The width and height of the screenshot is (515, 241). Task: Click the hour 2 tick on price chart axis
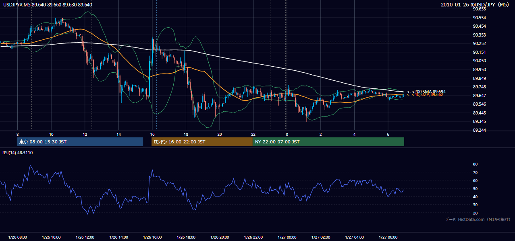[321, 134]
